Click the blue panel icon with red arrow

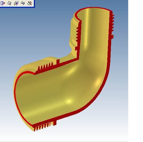point(3,3)
